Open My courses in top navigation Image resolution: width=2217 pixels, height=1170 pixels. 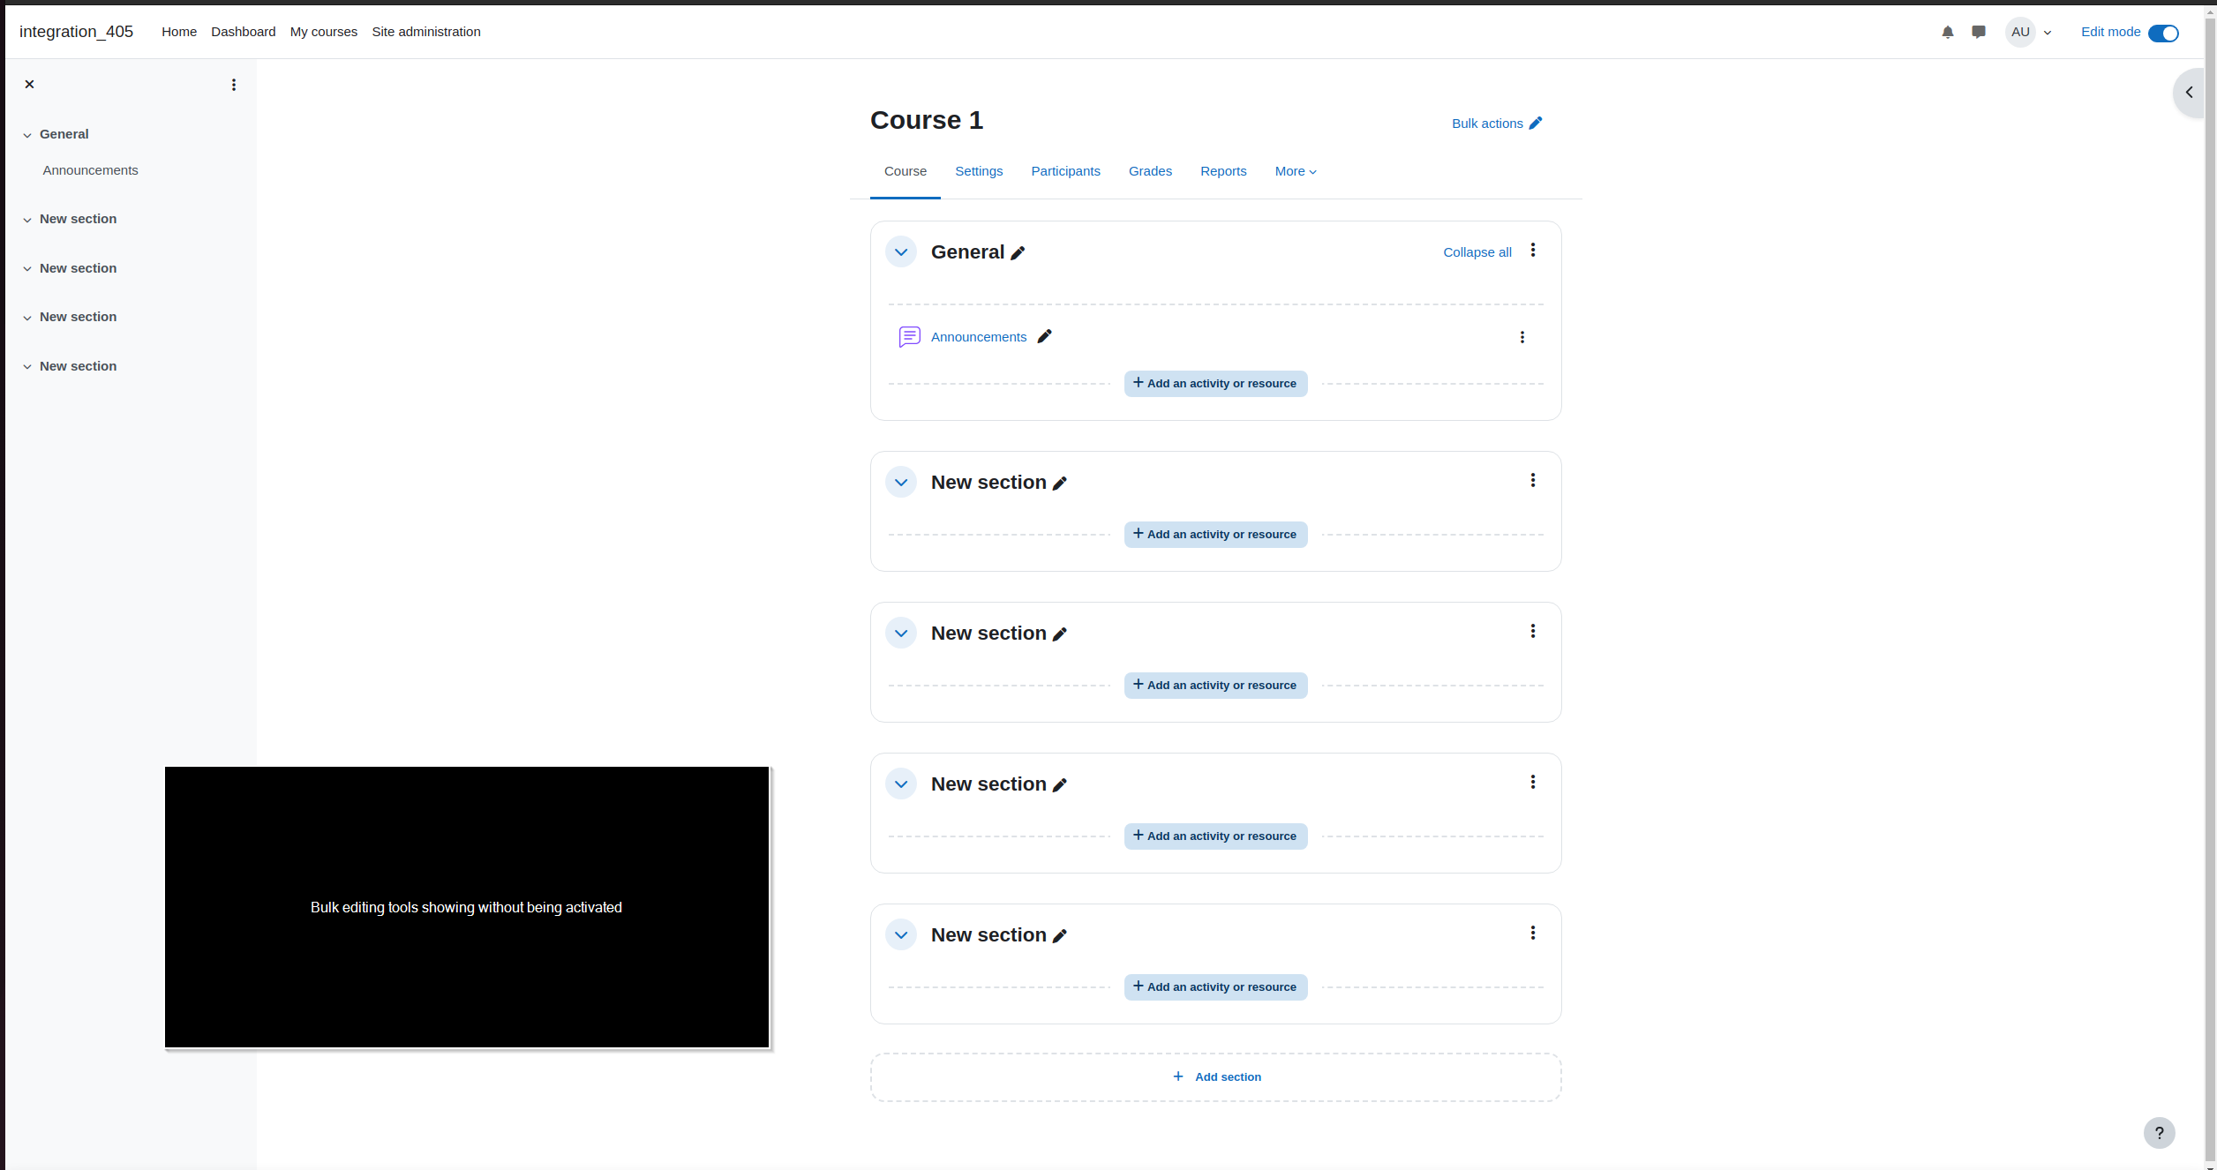[x=324, y=32]
